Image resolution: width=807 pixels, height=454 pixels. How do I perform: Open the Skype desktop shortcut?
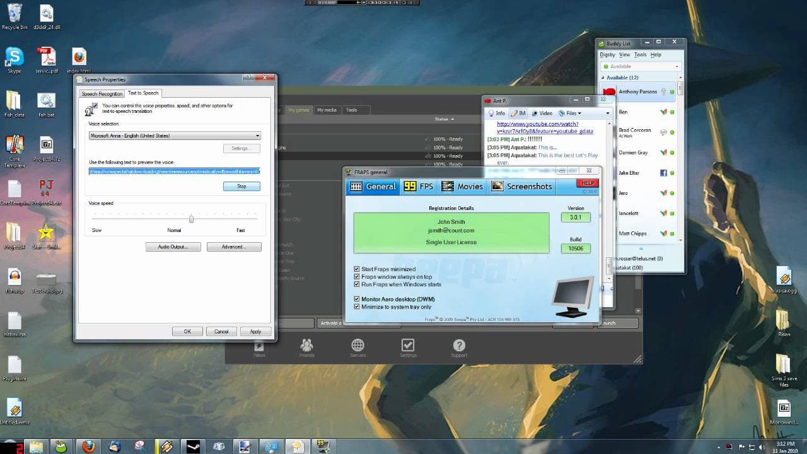tap(14, 61)
